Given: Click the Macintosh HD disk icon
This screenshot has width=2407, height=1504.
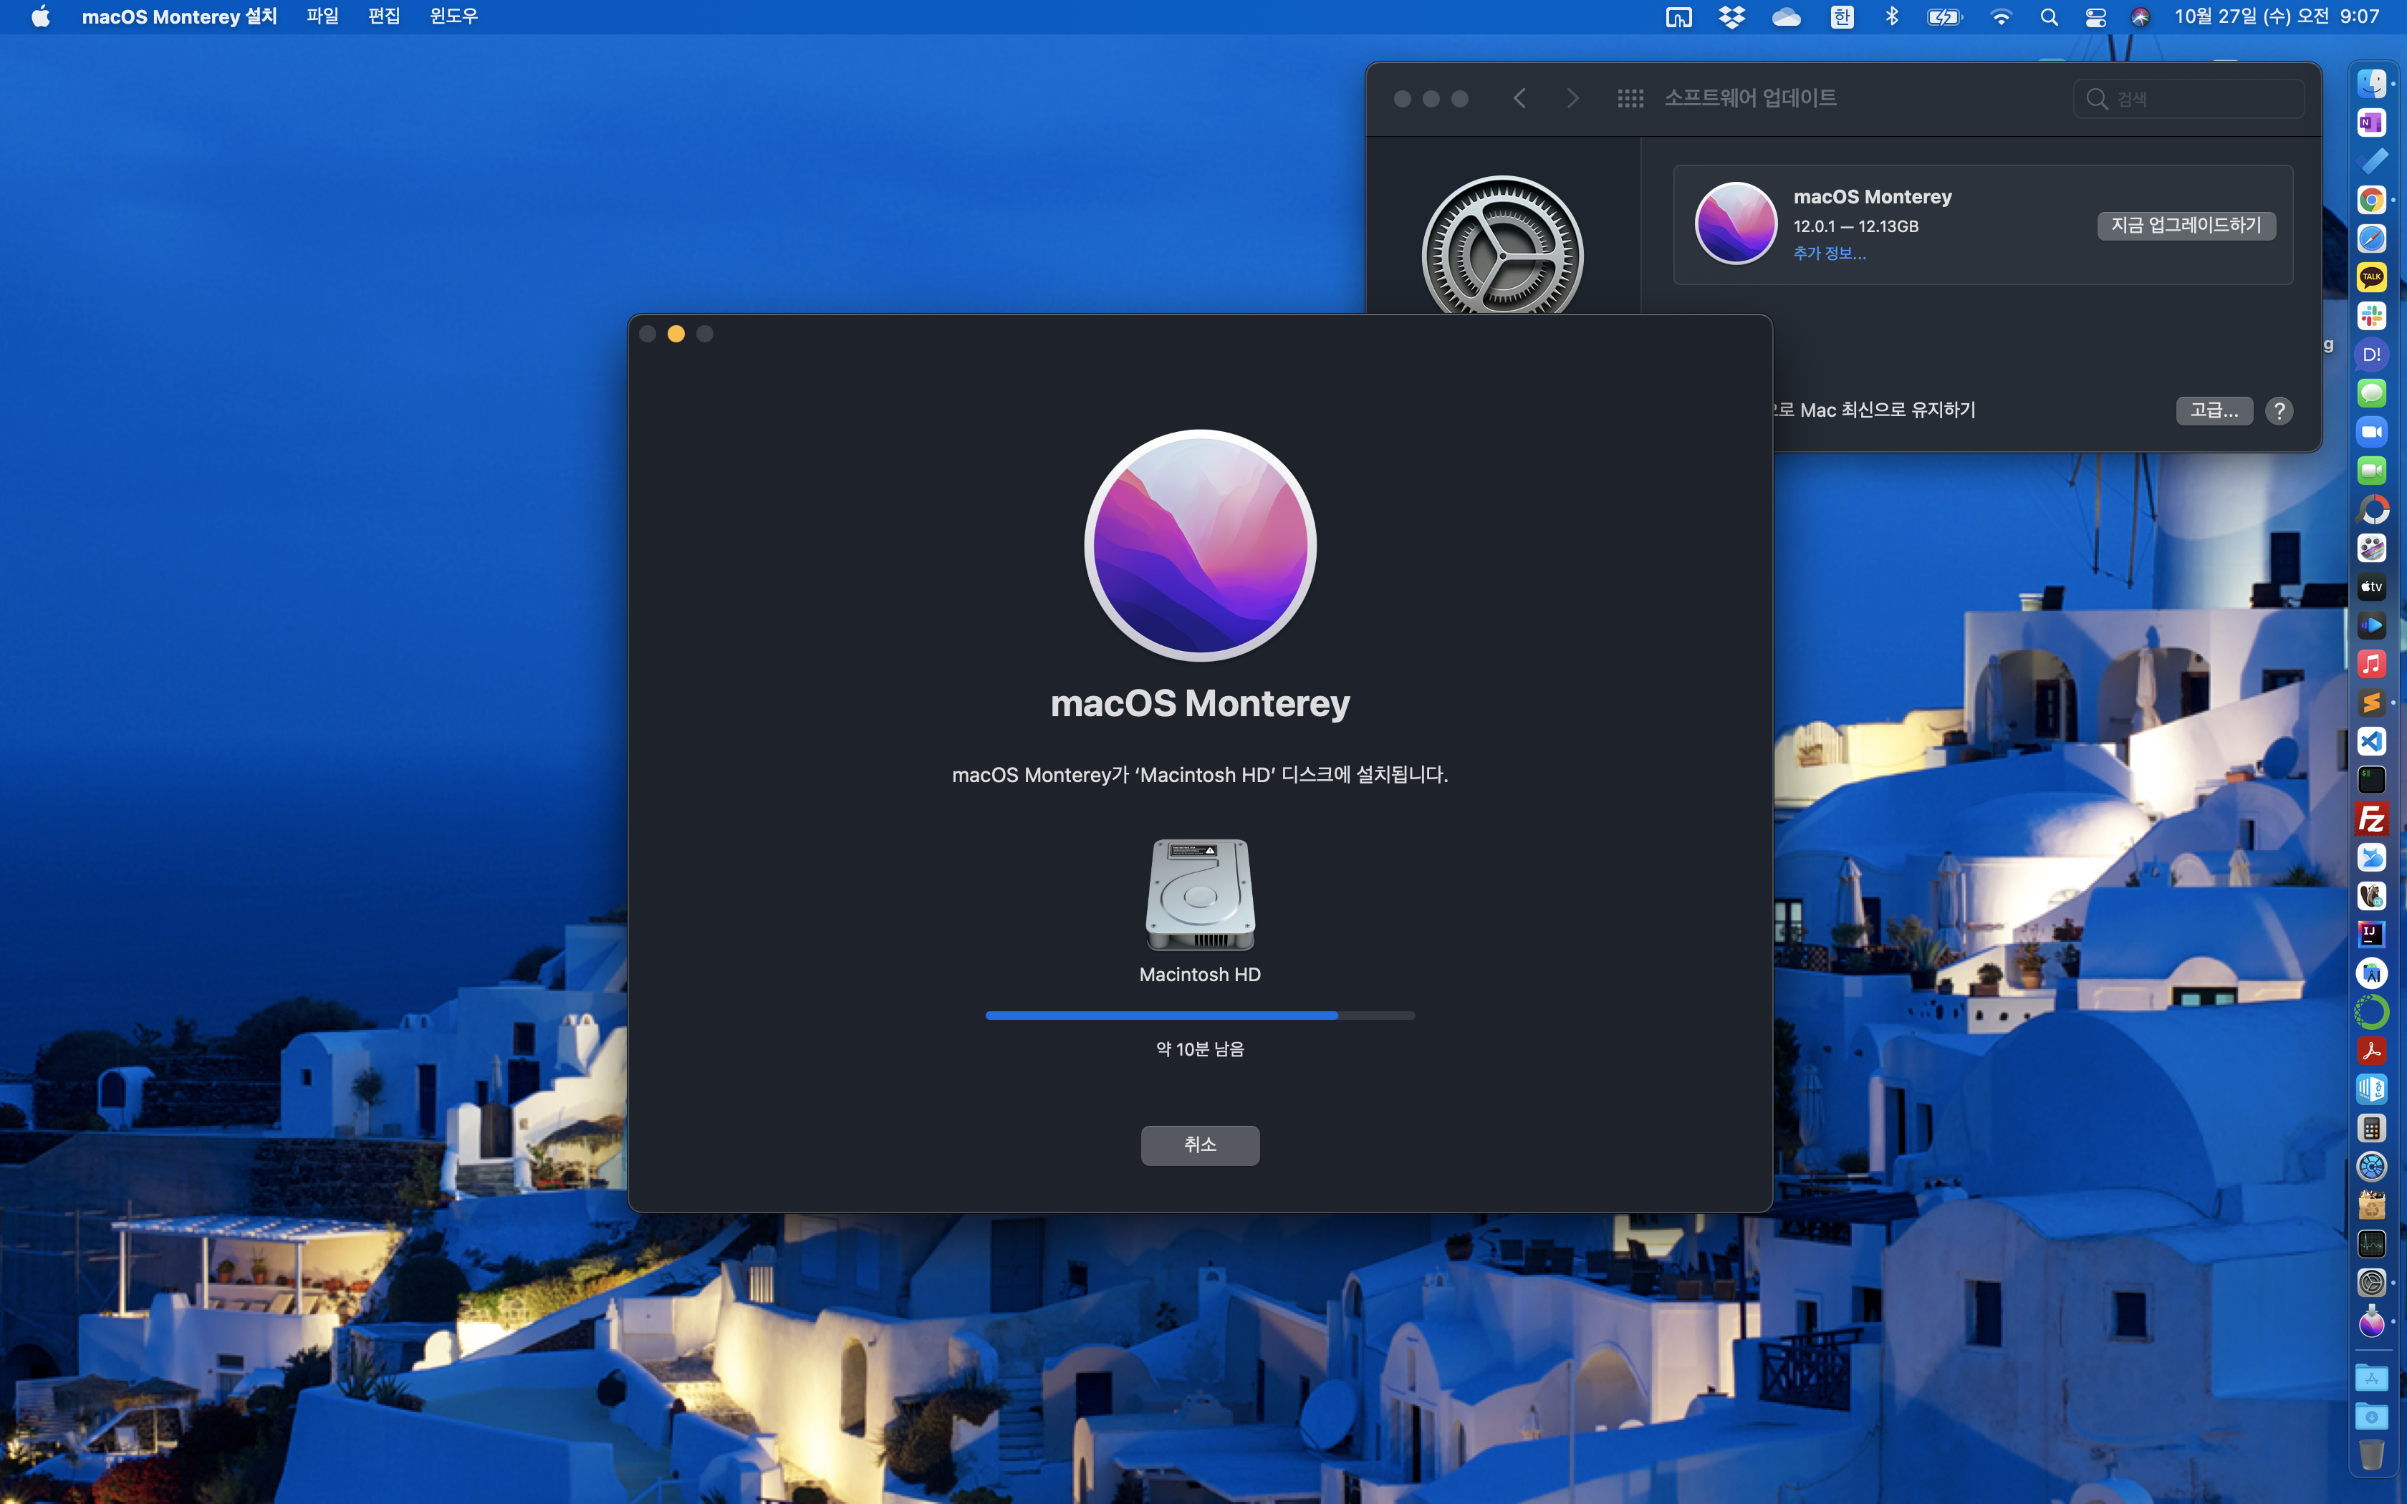Looking at the screenshot, I should click(1199, 895).
